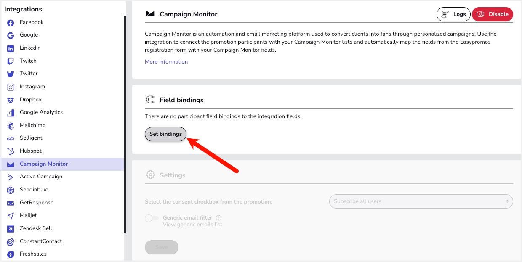Click the 'There are no participant field bindings' message
The width and height of the screenshot is (522, 262).
point(223,116)
